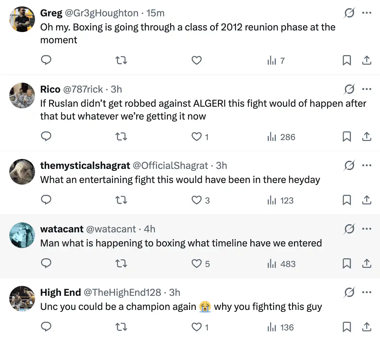380x341 pixels.
Task: Share Greg's tweet
Action: 367,60
